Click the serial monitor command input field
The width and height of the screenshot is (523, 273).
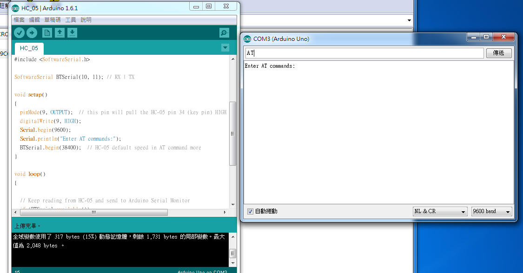(x=364, y=53)
